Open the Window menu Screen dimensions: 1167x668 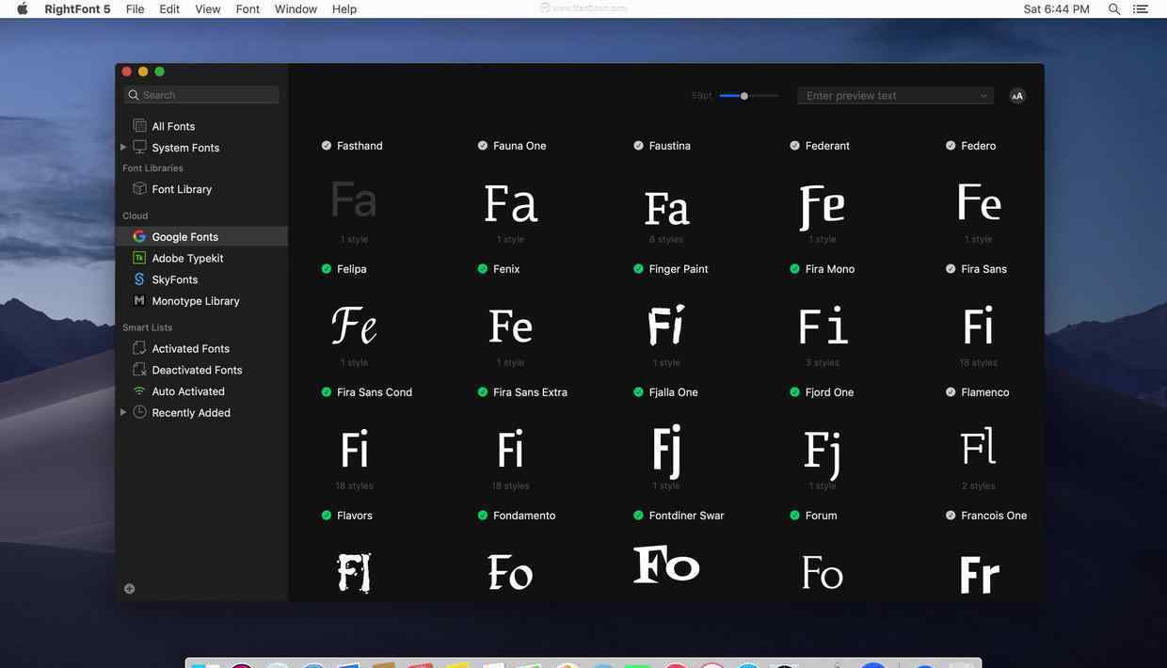coord(296,8)
